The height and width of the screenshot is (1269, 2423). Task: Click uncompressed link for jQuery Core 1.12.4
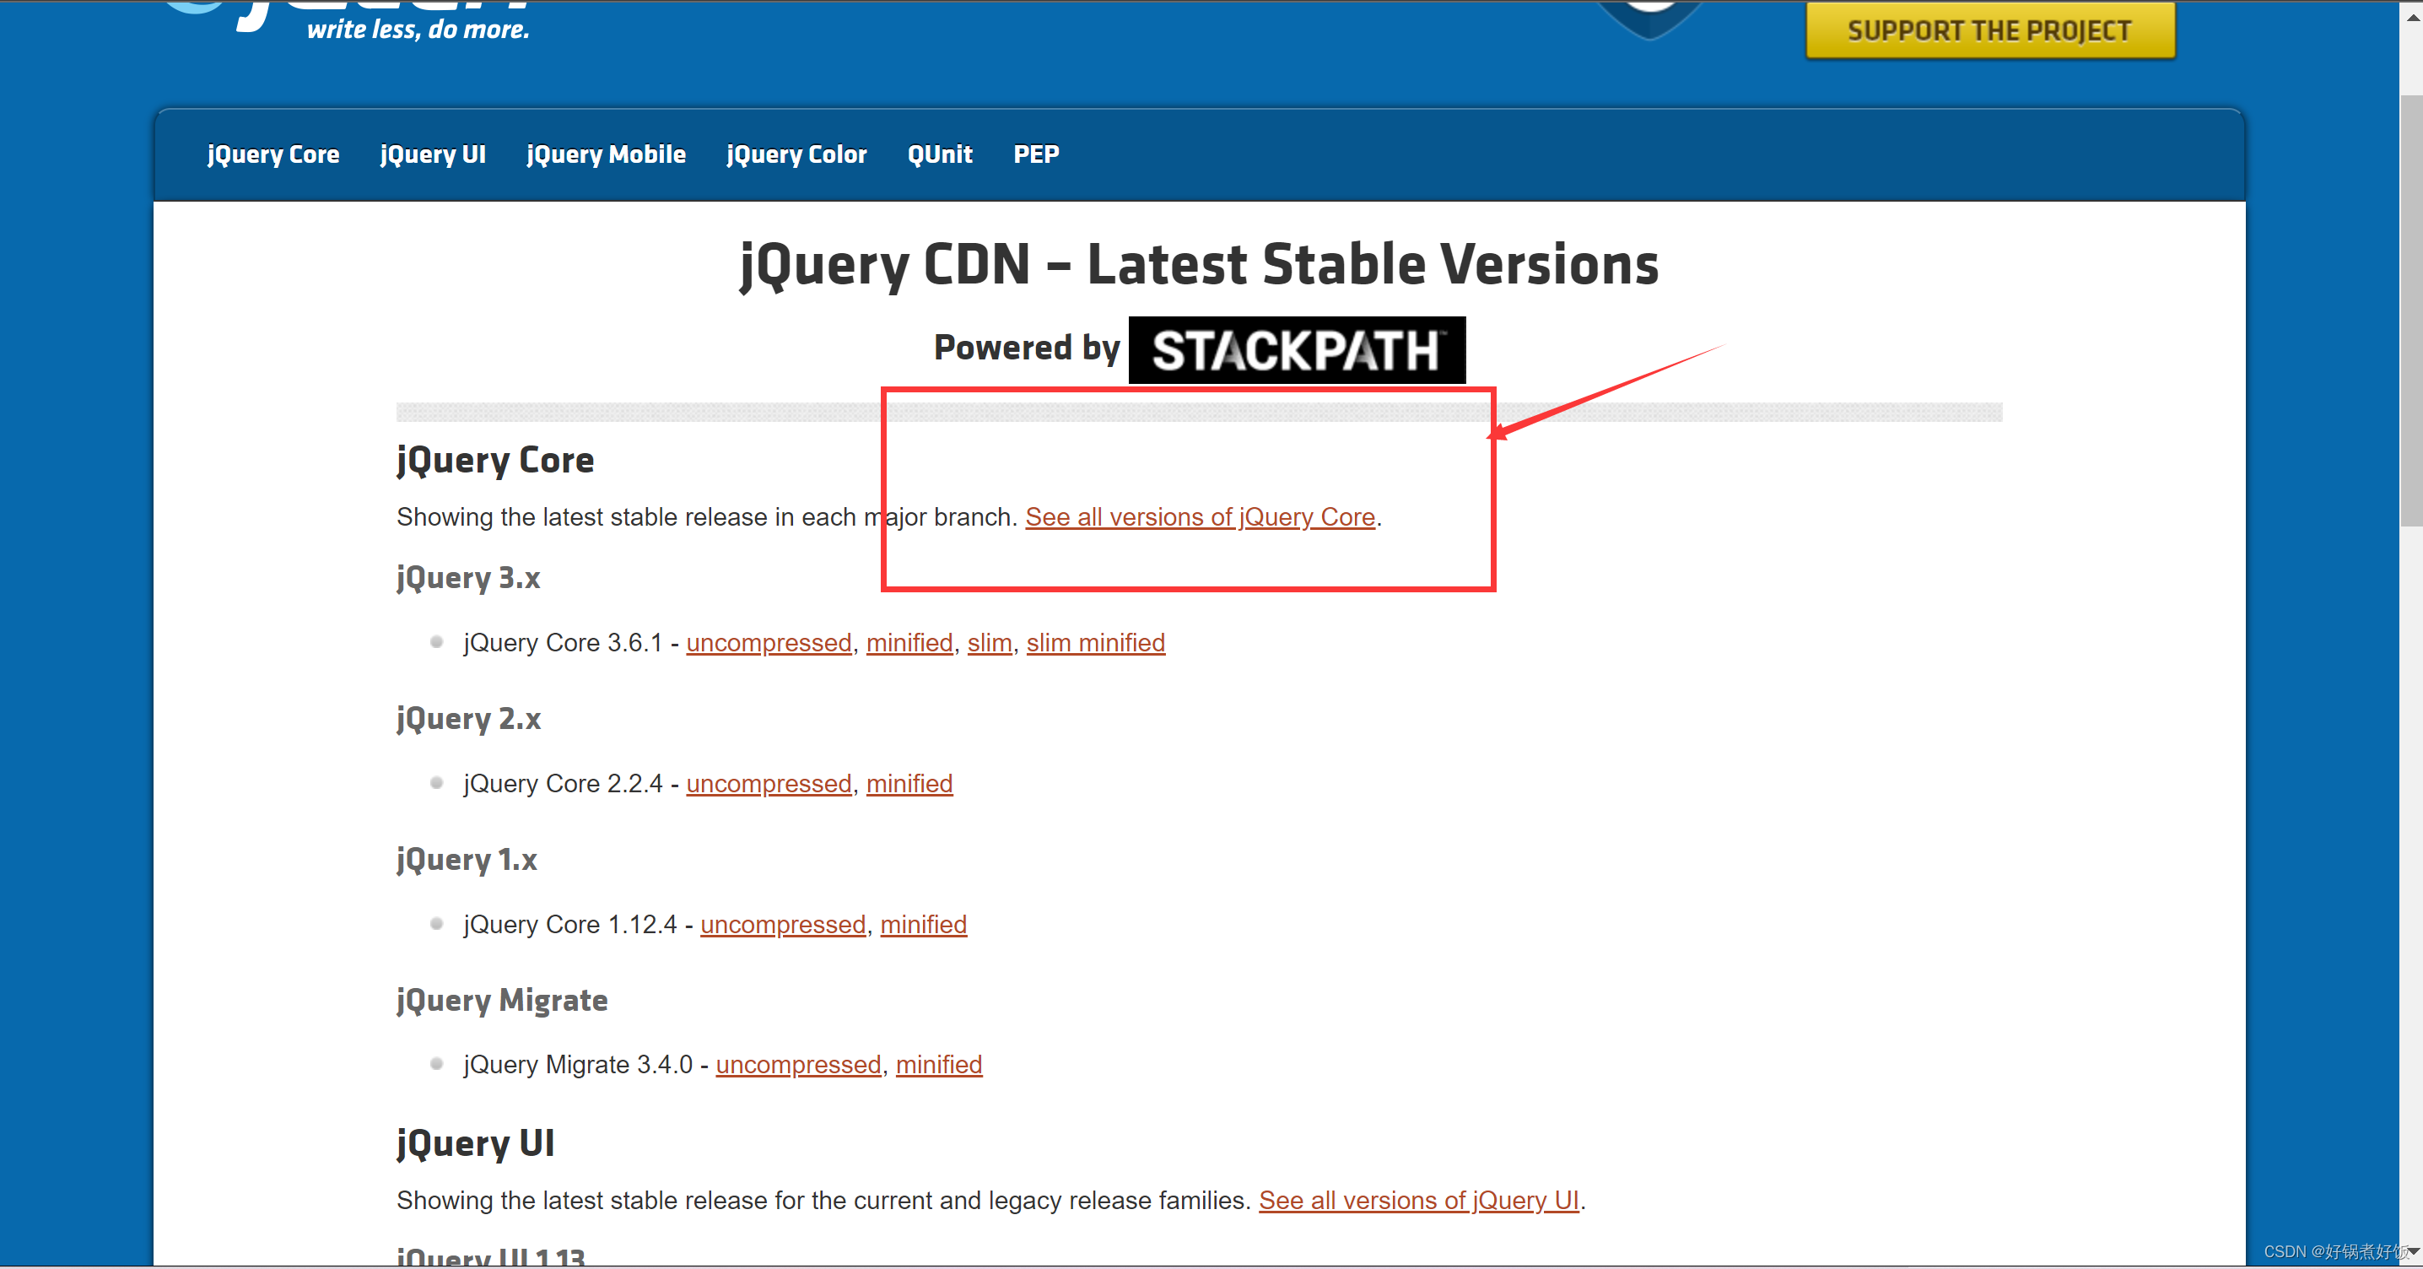pos(783,926)
